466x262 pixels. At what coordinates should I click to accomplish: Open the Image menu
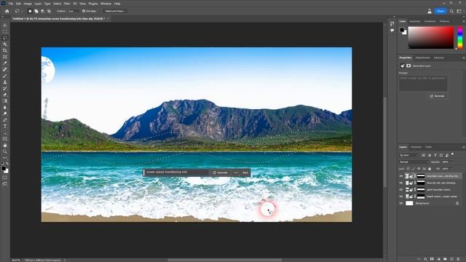pyautogui.click(x=28, y=4)
